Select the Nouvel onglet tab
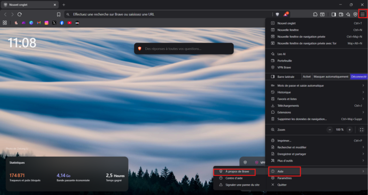 [x=29, y=5]
